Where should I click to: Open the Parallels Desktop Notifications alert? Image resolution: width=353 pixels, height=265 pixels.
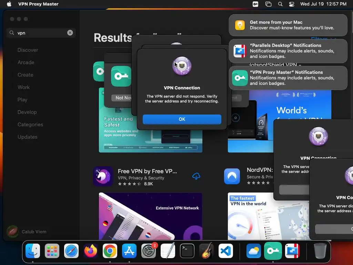(288, 51)
